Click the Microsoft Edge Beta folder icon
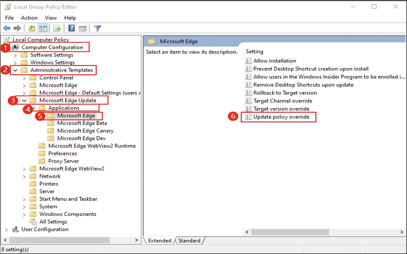This screenshot has width=407, height=254. pyautogui.click(x=50, y=123)
